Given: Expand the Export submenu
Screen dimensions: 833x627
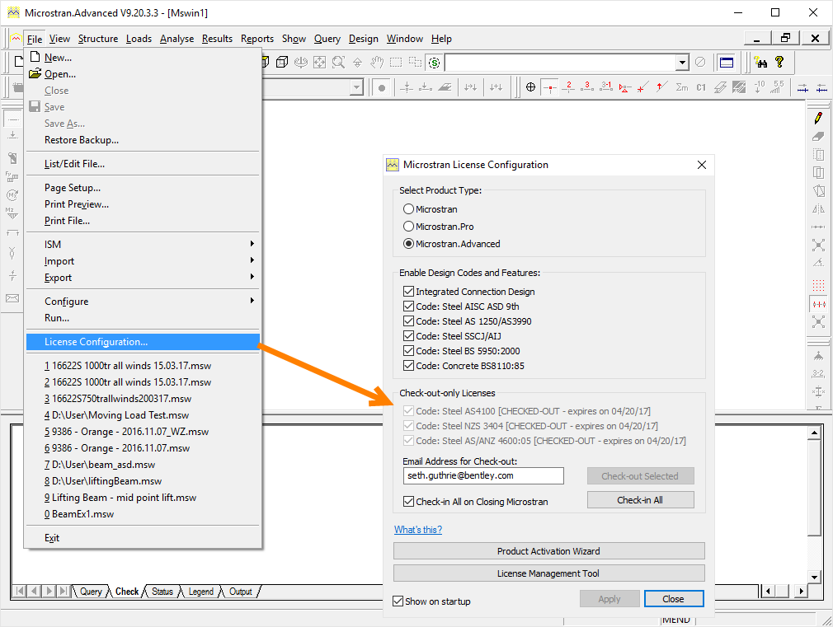Looking at the screenshot, I should (143, 278).
